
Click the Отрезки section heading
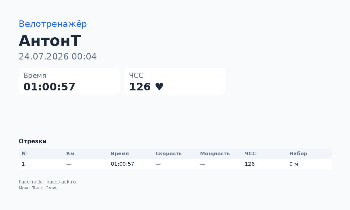click(33, 141)
